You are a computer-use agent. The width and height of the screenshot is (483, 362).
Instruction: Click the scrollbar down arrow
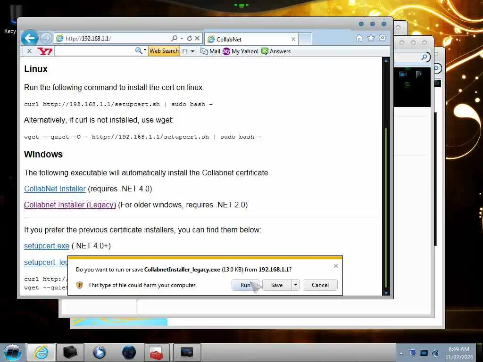[386, 293]
